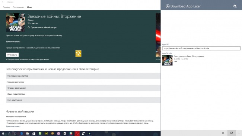The width and height of the screenshot is (242, 136).
Task: Go back with the Download App Later arrow
Action: tap(168, 6)
